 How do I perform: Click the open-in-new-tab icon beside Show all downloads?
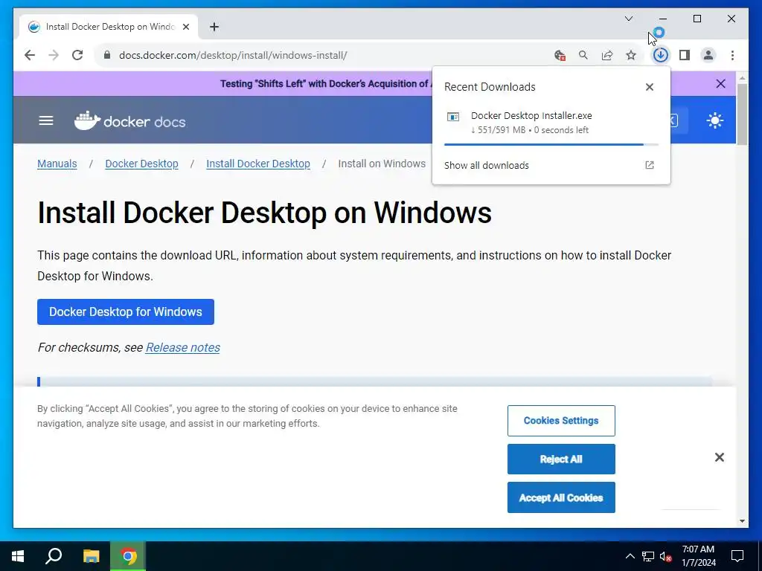(x=649, y=165)
